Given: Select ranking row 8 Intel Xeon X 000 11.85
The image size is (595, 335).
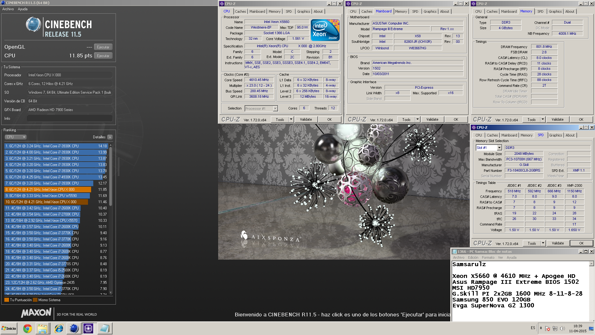Looking at the screenshot, I should (x=56, y=190).
